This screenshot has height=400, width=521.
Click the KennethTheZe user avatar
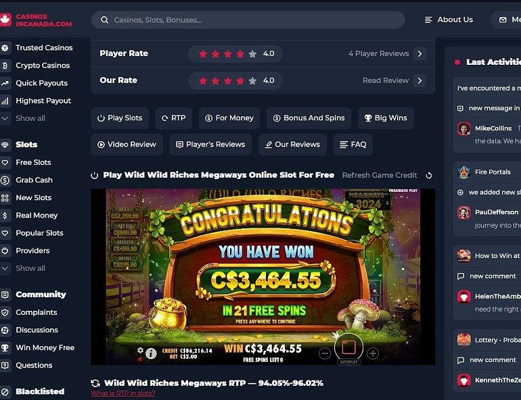pyautogui.click(x=464, y=380)
